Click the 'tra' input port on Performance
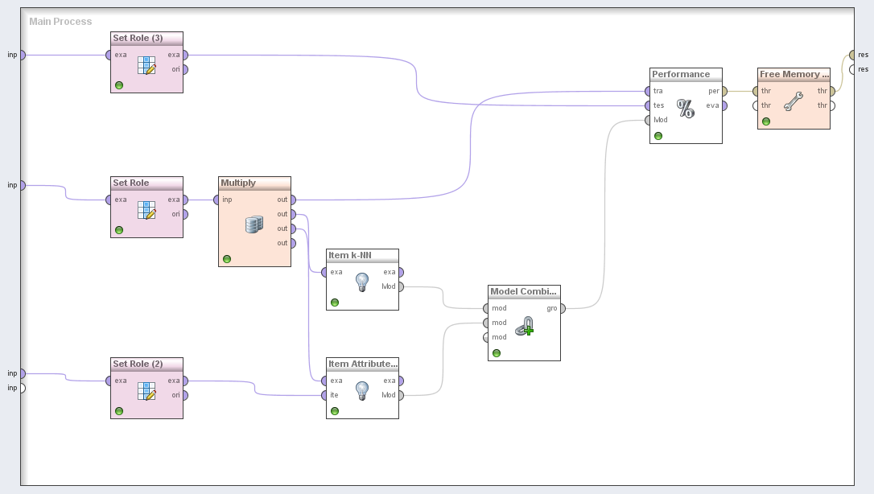The width and height of the screenshot is (874, 494). 647,91
